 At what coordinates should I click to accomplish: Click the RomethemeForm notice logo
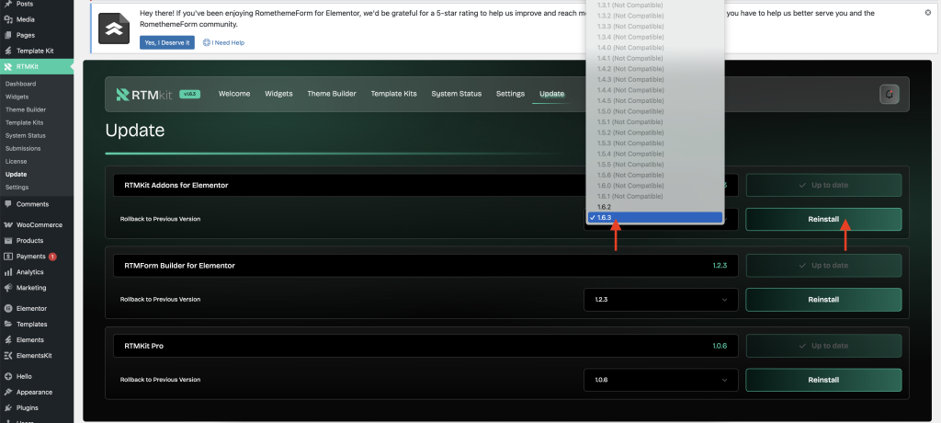(114, 29)
